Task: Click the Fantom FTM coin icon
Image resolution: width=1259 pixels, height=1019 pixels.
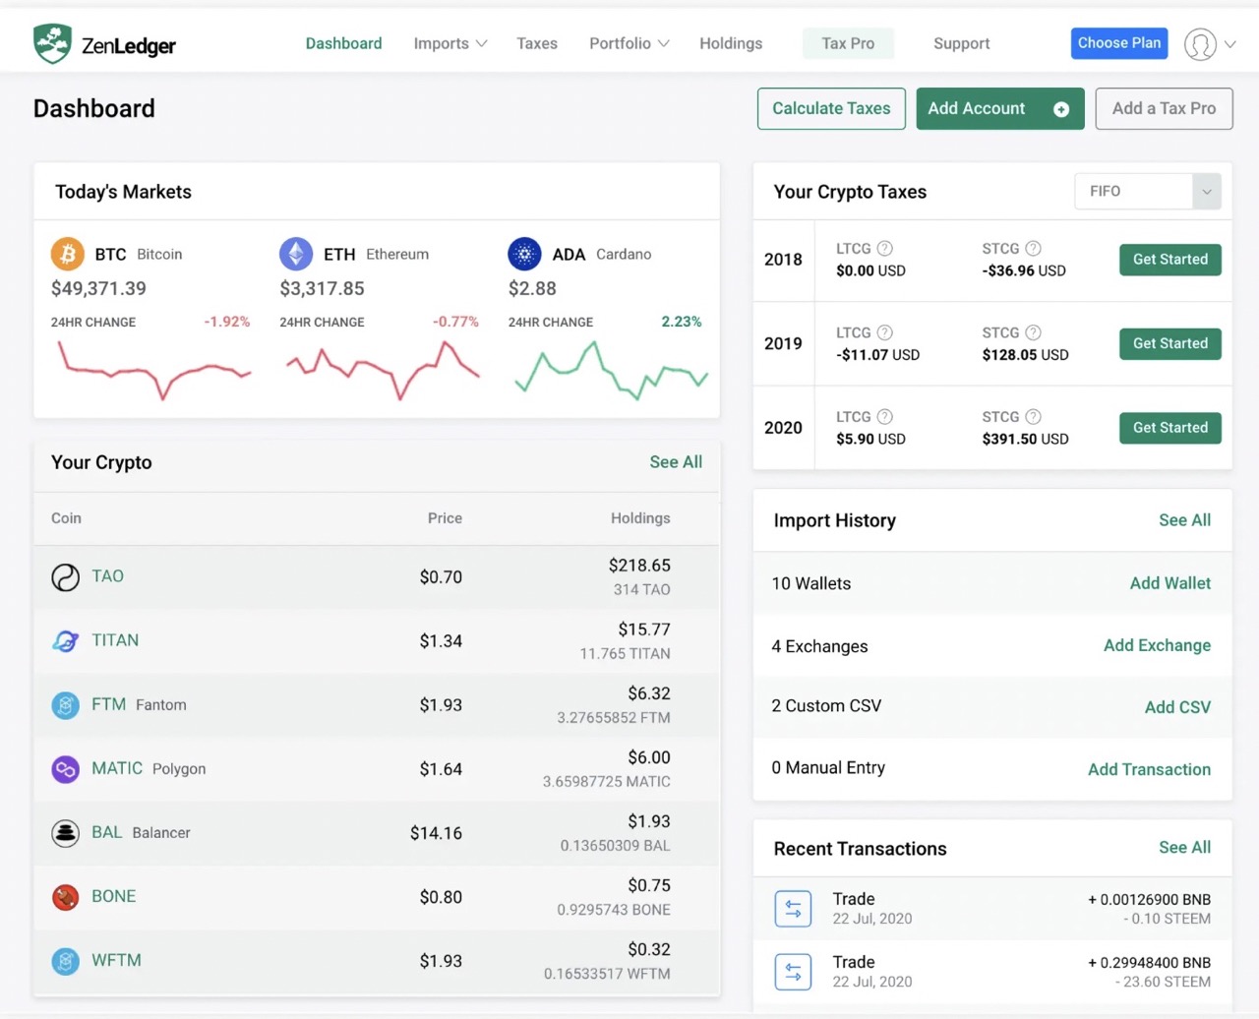Action: (x=65, y=705)
